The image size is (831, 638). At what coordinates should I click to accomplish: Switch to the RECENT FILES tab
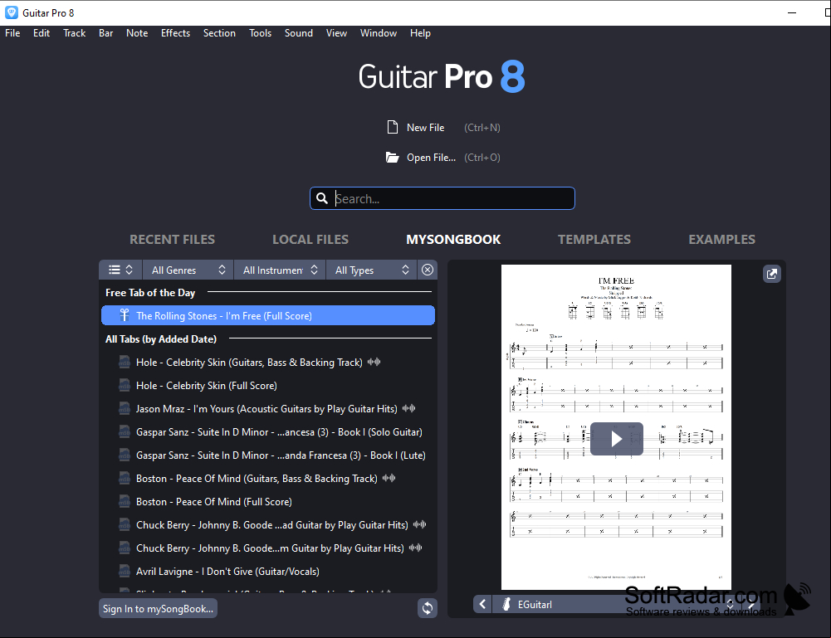click(x=172, y=239)
